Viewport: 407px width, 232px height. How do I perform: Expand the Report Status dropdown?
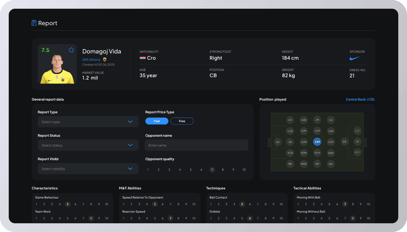pos(88,145)
